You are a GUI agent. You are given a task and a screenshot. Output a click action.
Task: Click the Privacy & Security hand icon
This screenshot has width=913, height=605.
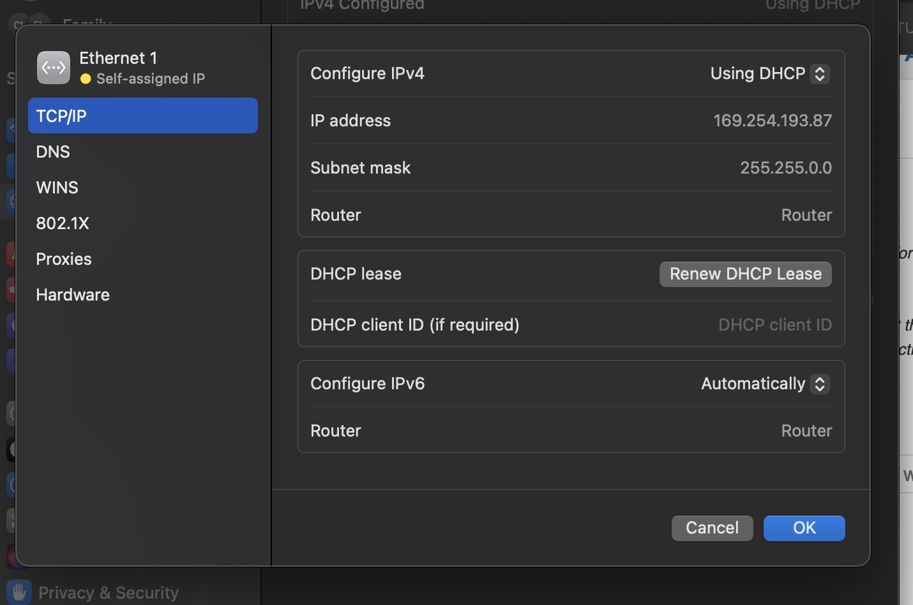coord(19,592)
